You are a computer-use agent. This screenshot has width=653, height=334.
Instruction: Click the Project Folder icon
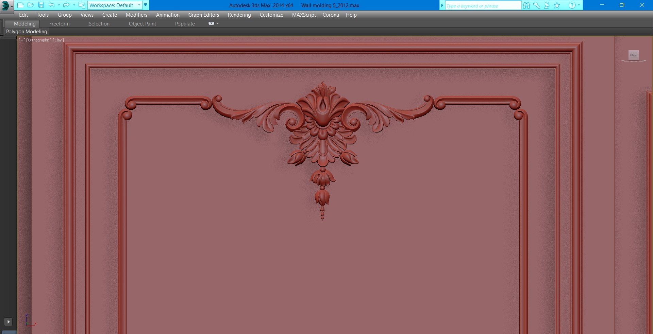[82, 5]
